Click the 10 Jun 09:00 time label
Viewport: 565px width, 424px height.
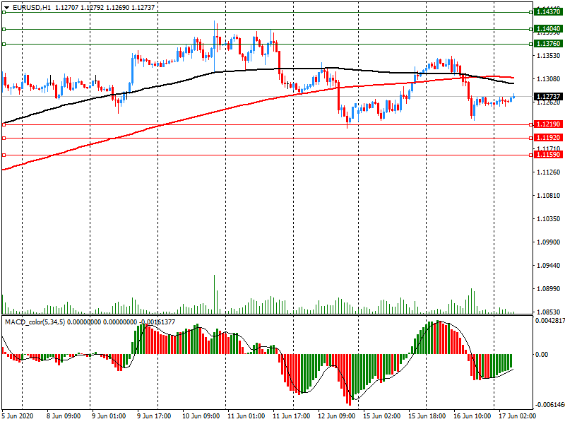[200, 416]
